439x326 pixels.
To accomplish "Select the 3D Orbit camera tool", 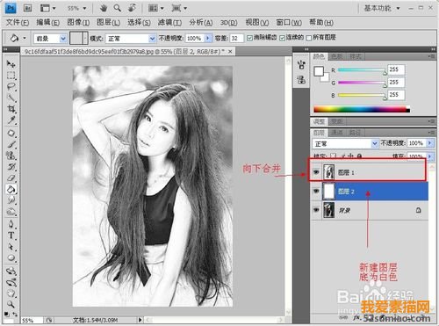I will 11,282.
